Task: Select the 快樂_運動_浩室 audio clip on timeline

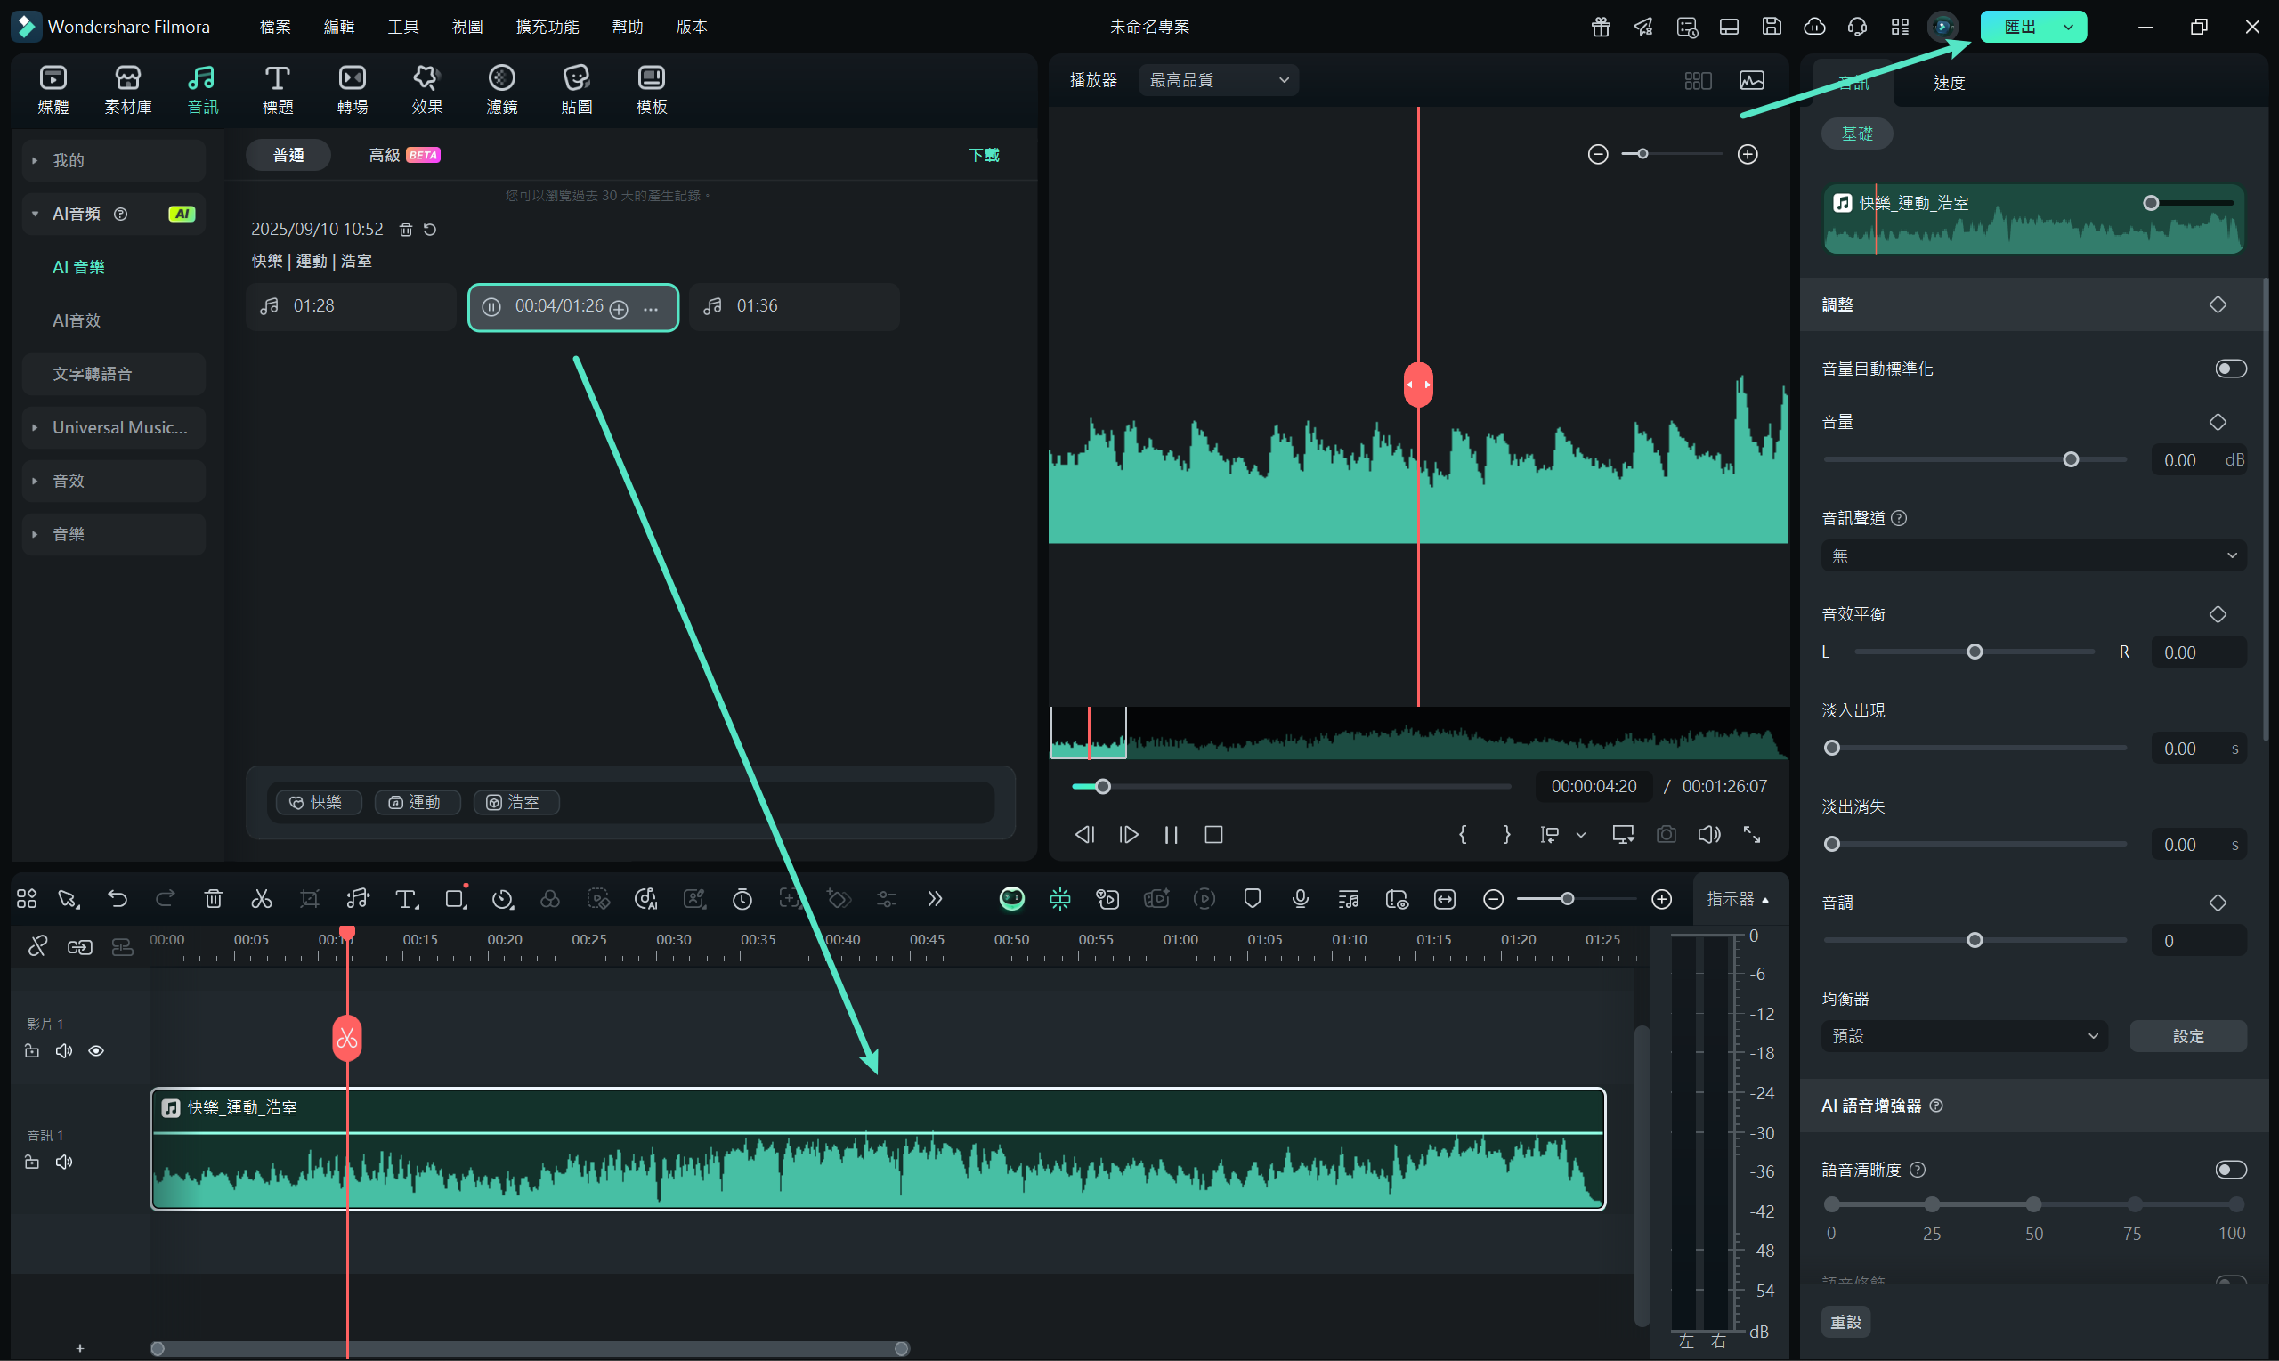Action: (x=878, y=1149)
